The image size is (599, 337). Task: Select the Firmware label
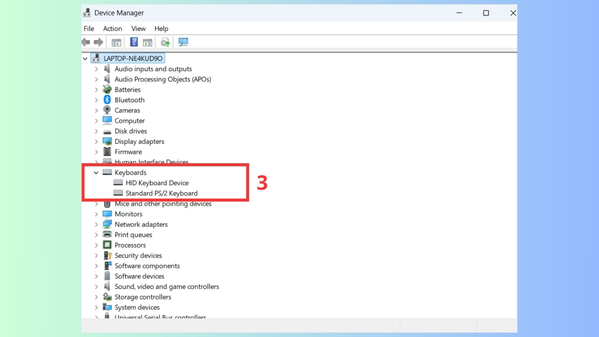[x=128, y=152]
